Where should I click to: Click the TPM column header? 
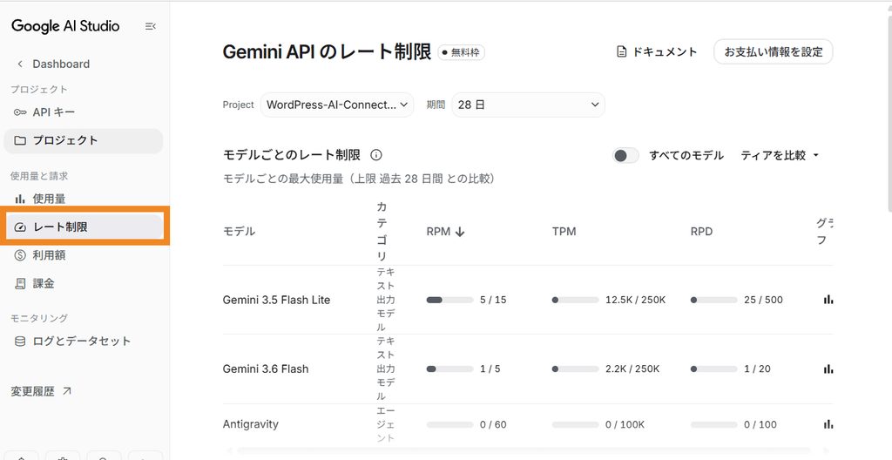pyautogui.click(x=564, y=231)
